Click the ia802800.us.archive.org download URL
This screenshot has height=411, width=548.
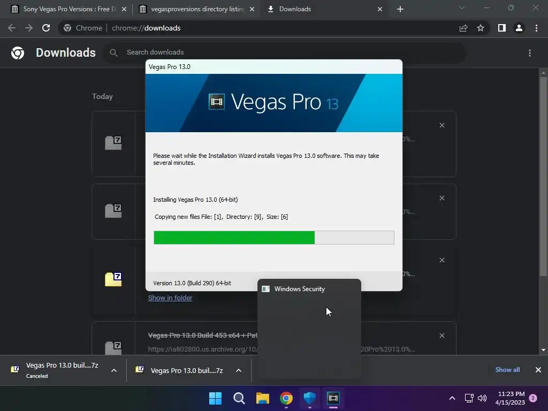(x=203, y=349)
